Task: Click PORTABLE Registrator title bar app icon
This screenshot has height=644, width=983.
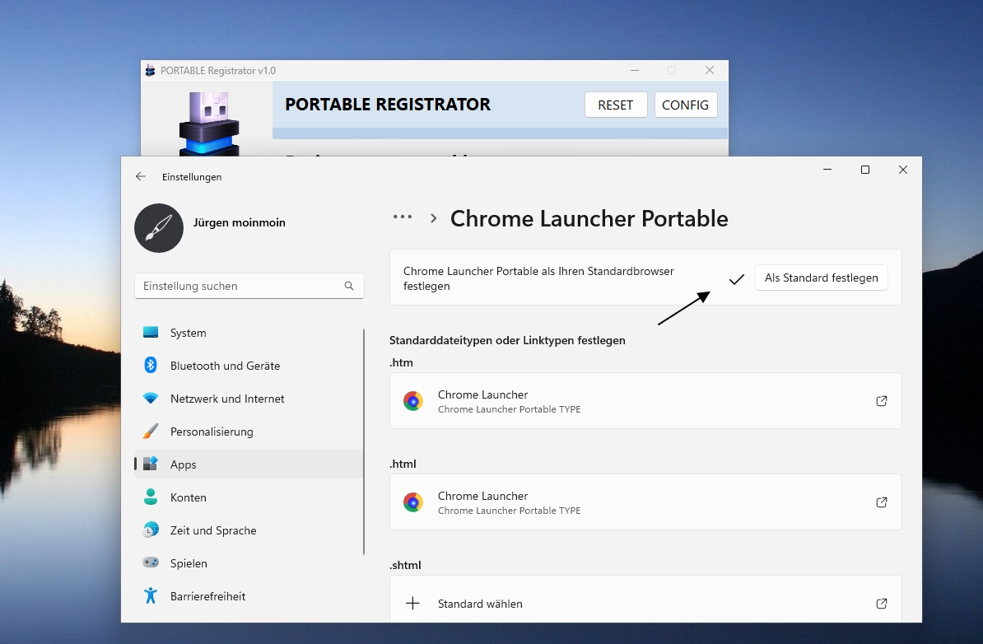Action: click(150, 71)
